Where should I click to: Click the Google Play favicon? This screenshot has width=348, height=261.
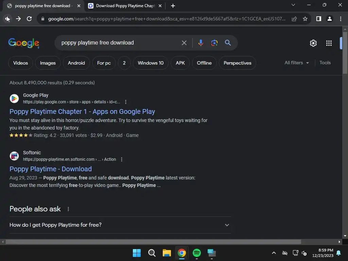click(x=14, y=99)
